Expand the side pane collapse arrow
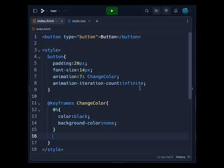224x168 pixels. click(x=193, y=89)
